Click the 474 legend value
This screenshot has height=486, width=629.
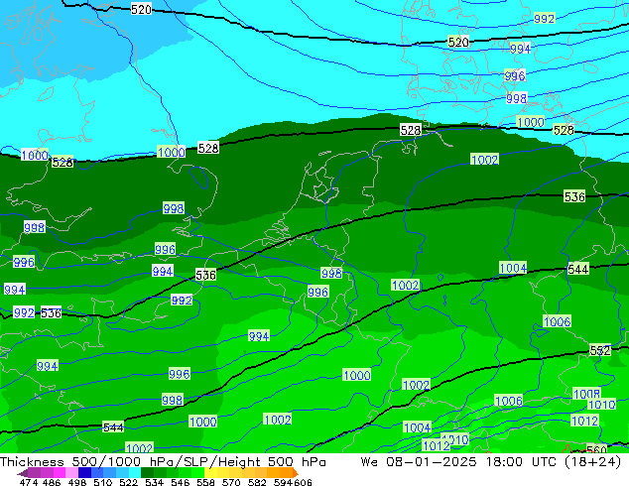click(29, 482)
